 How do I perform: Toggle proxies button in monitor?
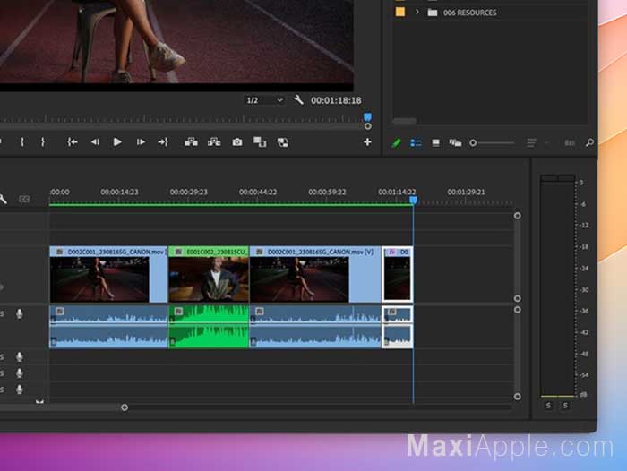point(283,142)
